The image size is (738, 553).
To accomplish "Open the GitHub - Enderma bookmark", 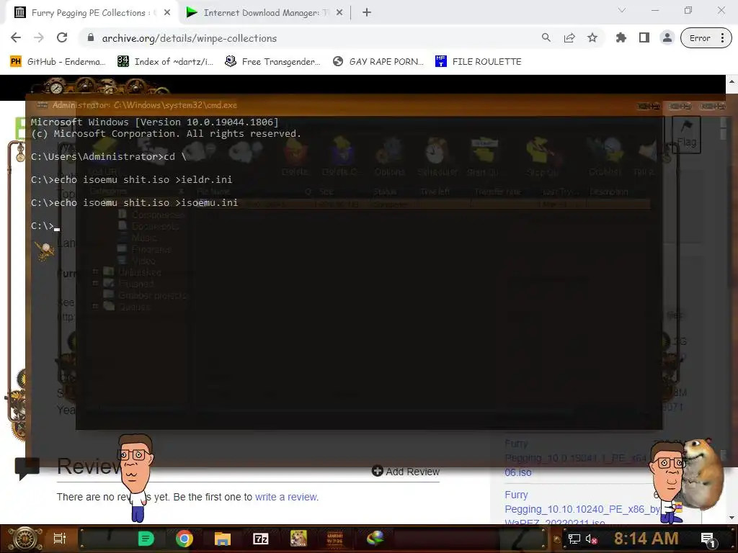I will tap(58, 62).
